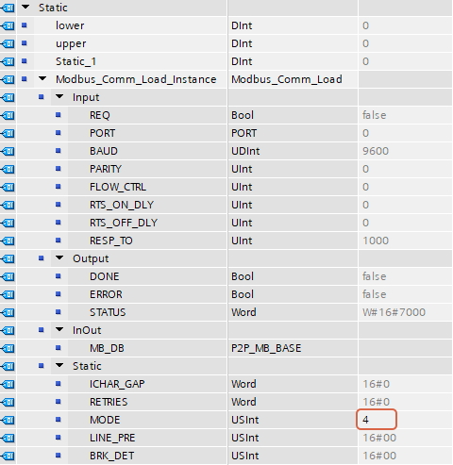Collapse the Input group
Screen dimensions: 453x465
pyautogui.click(x=59, y=96)
